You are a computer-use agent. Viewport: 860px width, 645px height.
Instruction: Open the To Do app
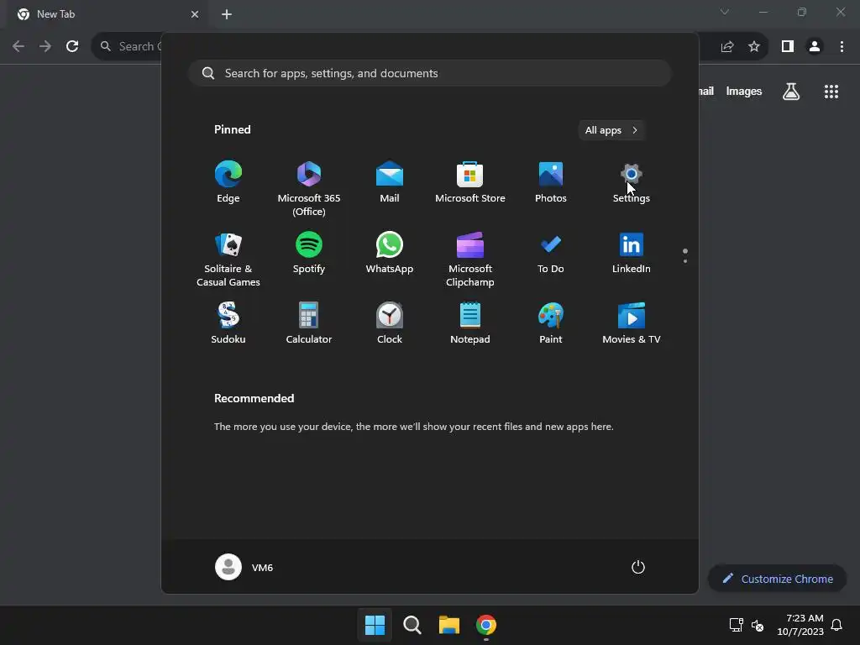tap(551, 253)
